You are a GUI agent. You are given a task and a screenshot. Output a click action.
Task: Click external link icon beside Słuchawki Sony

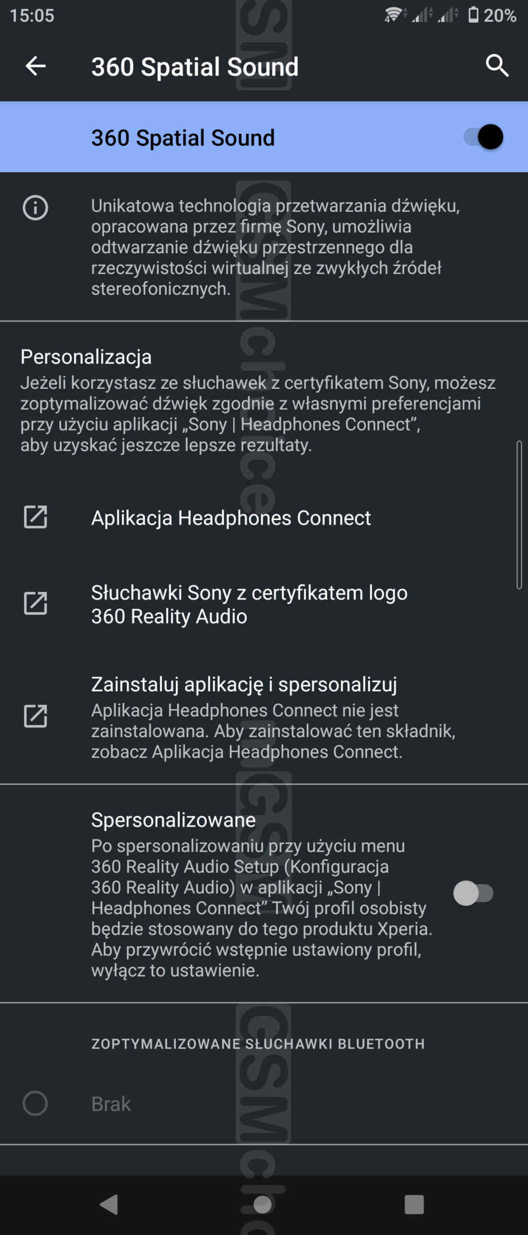[x=36, y=604]
